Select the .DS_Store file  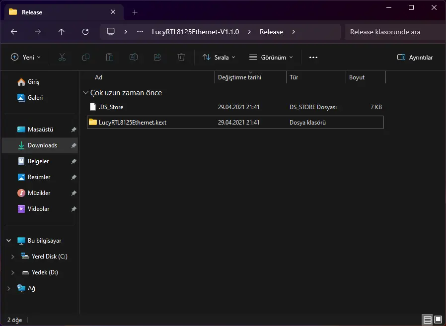pos(235,107)
